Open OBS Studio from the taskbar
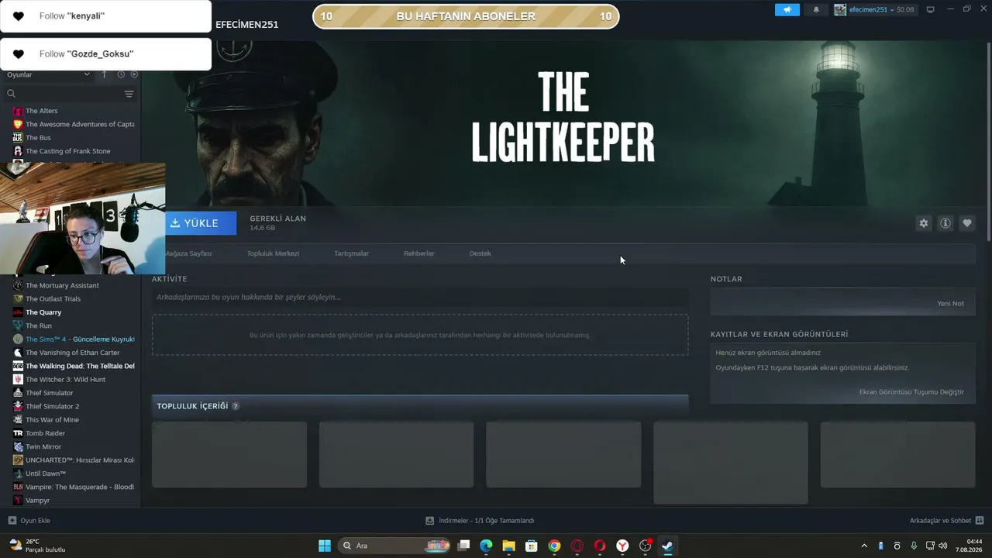Image resolution: width=992 pixels, height=558 pixels. 645,546
